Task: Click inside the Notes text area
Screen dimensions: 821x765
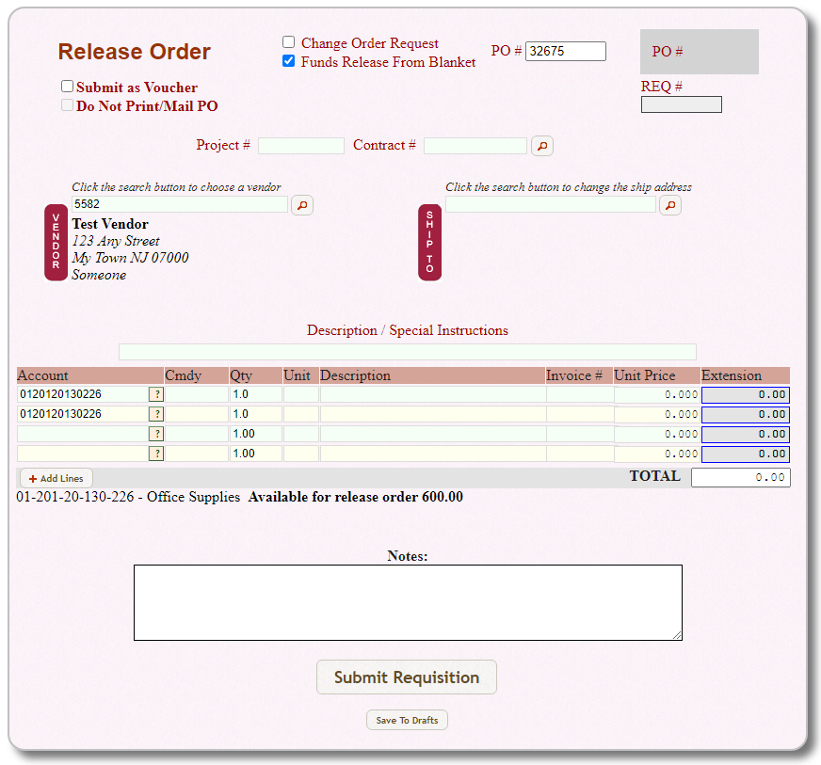Action: click(x=407, y=601)
